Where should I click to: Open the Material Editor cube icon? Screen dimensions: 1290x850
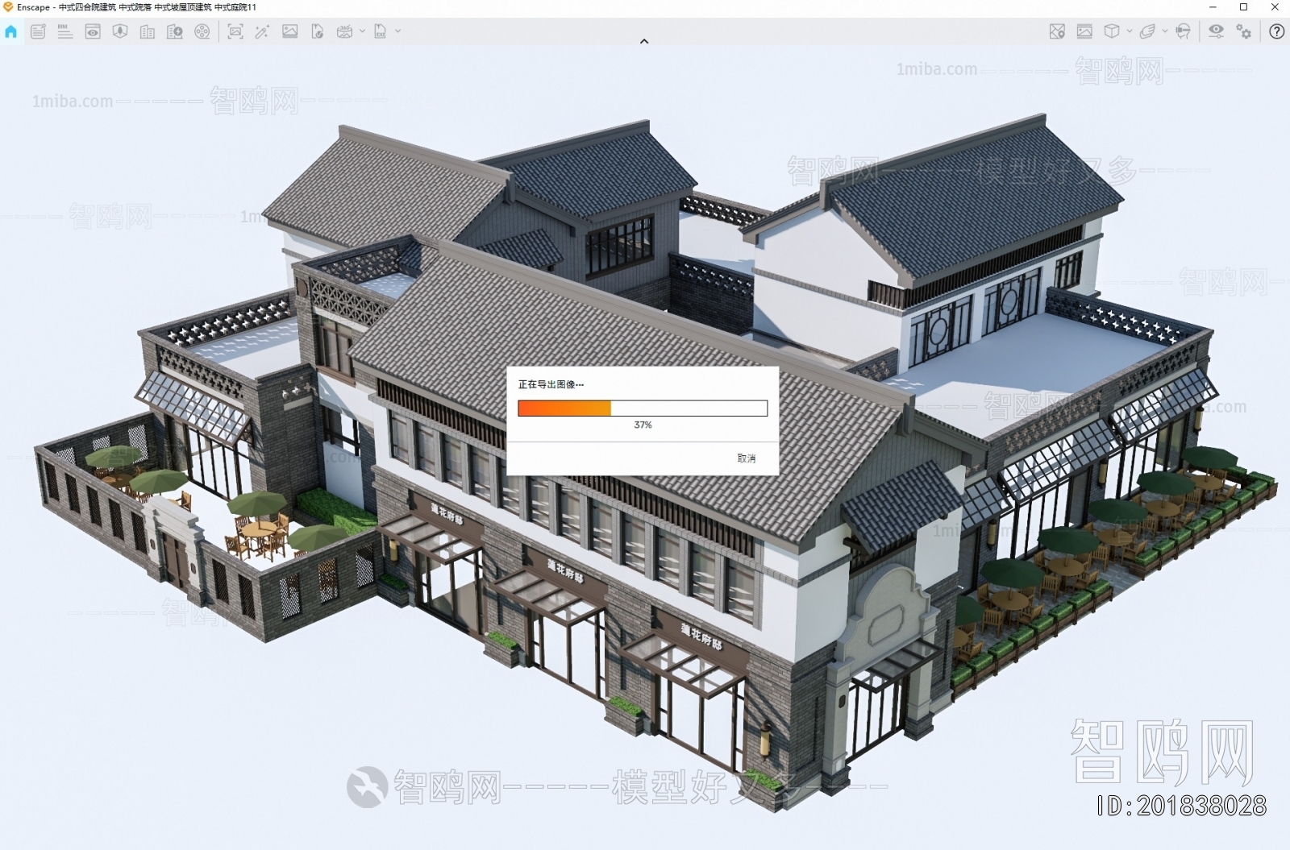[x=1113, y=32]
